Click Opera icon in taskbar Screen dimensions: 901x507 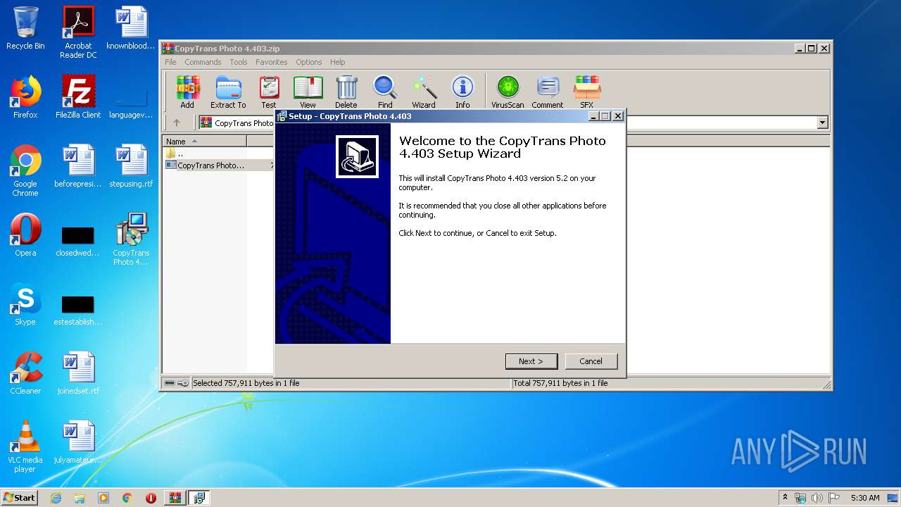(151, 498)
